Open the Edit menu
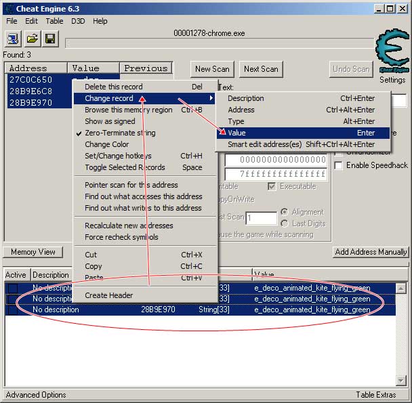This screenshot has height=403, width=412. pyautogui.click(x=31, y=21)
